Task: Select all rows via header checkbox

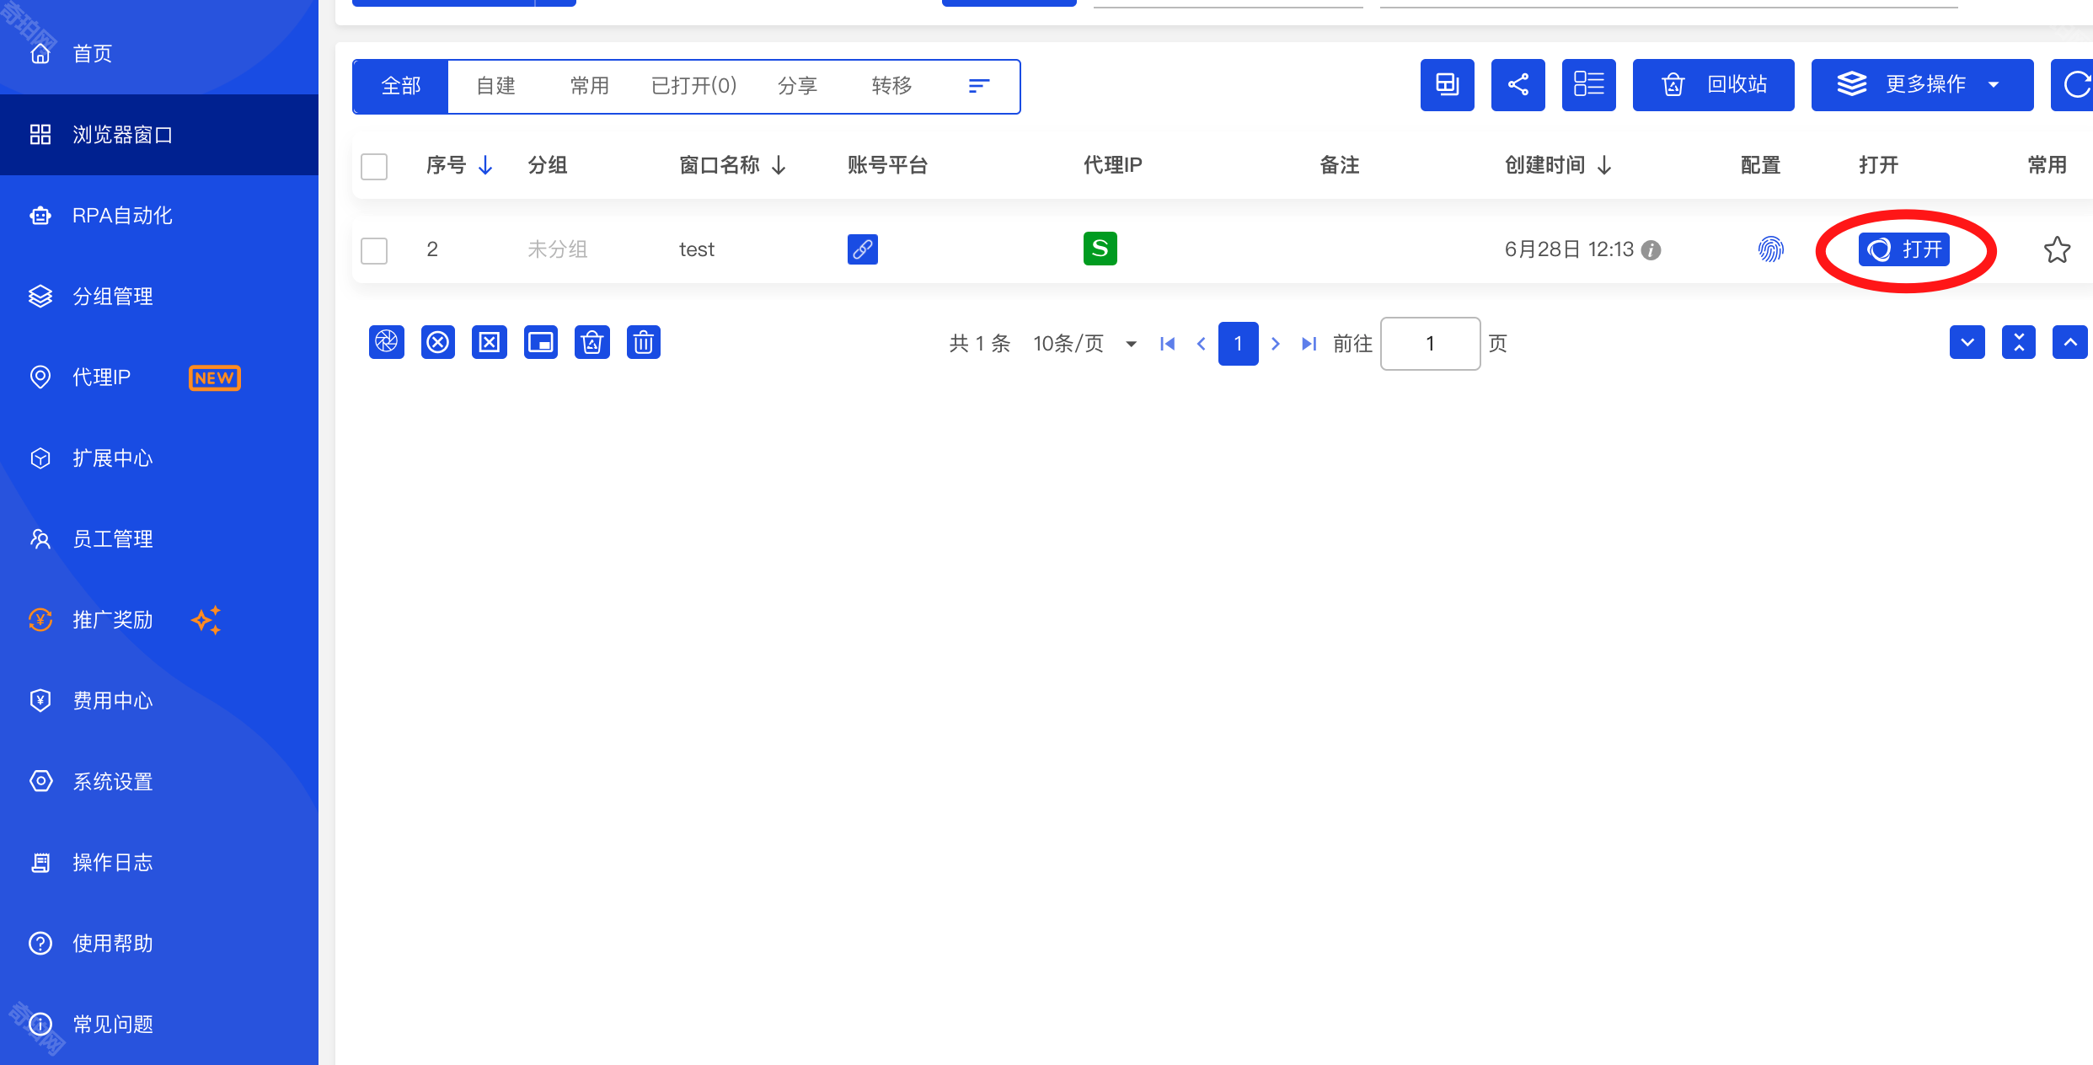Action: tap(374, 167)
